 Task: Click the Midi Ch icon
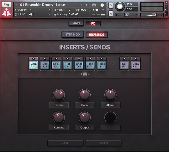click(x=16, y=14)
